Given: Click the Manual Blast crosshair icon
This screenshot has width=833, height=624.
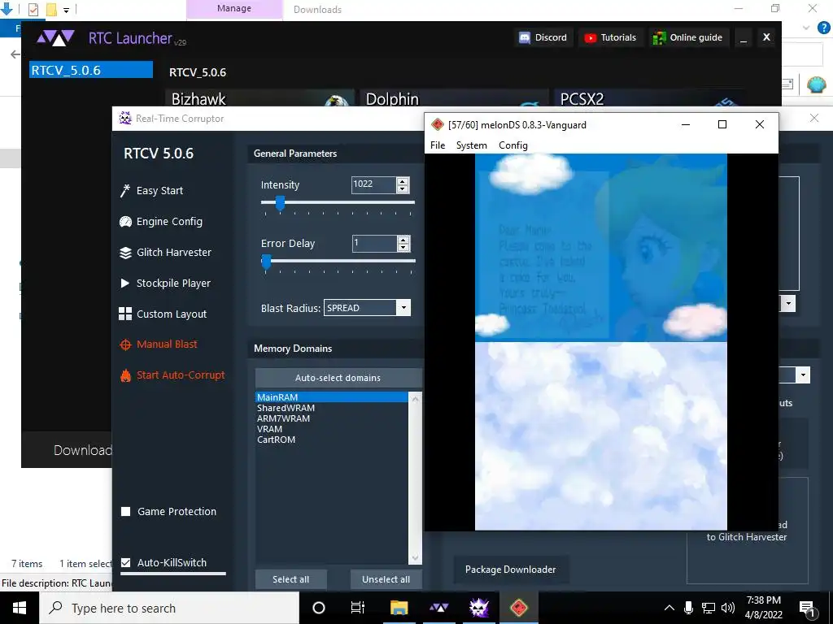Looking at the screenshot, I should 125,344.
